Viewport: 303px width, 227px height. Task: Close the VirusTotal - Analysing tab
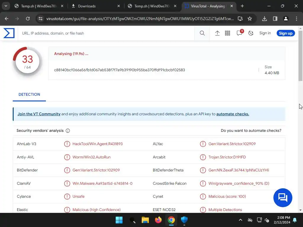(232, 6)
